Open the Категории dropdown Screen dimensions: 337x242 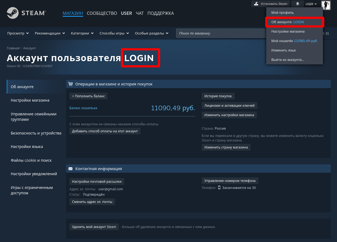82,33
